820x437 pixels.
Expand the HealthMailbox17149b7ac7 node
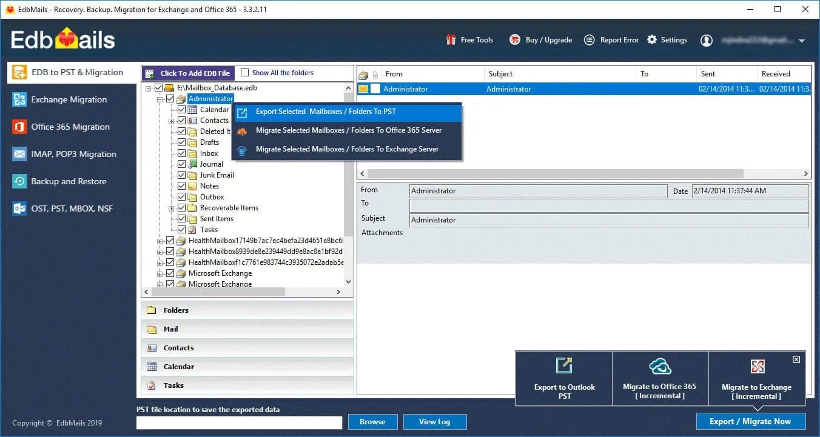[x=160, y=241]
